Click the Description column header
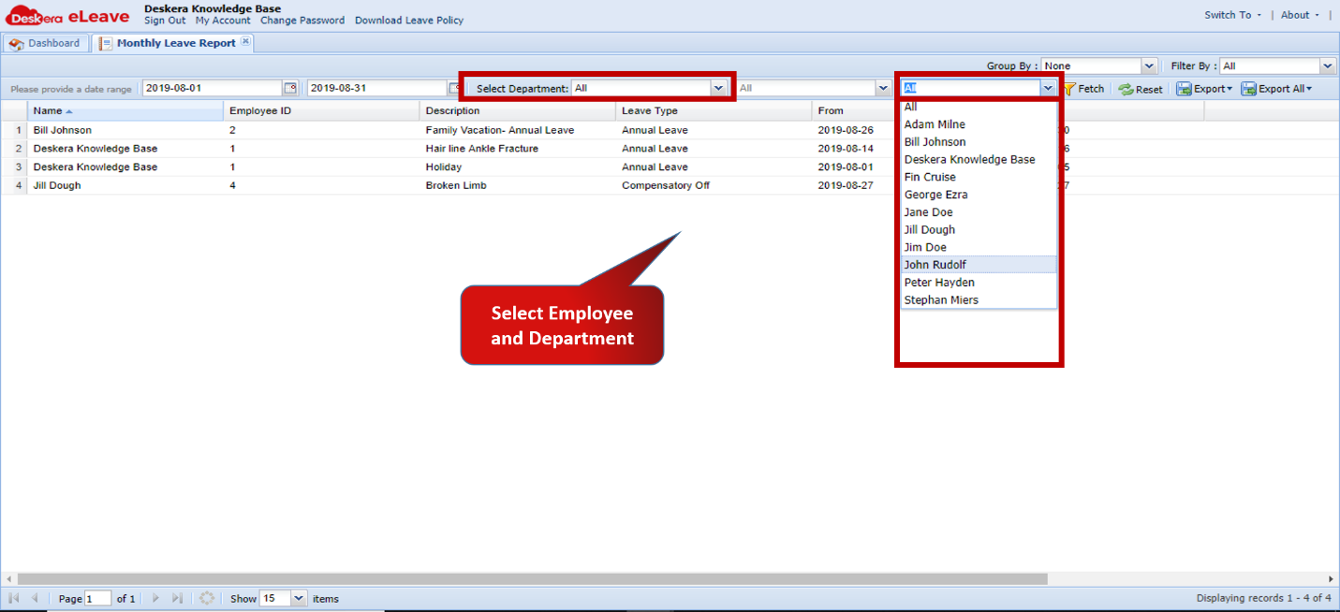1340x612 pixels. [x=518, y=111]
